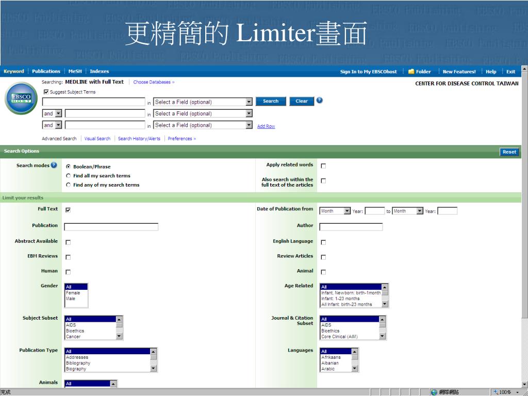Select Biography in Publication Type list

tap(76, 369)
